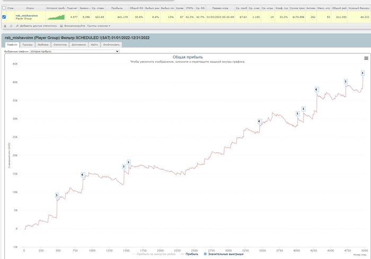The height and width of the screenshot is (259, 371).
Task: Switch to the Графики tab
Action: coord(12,44)
